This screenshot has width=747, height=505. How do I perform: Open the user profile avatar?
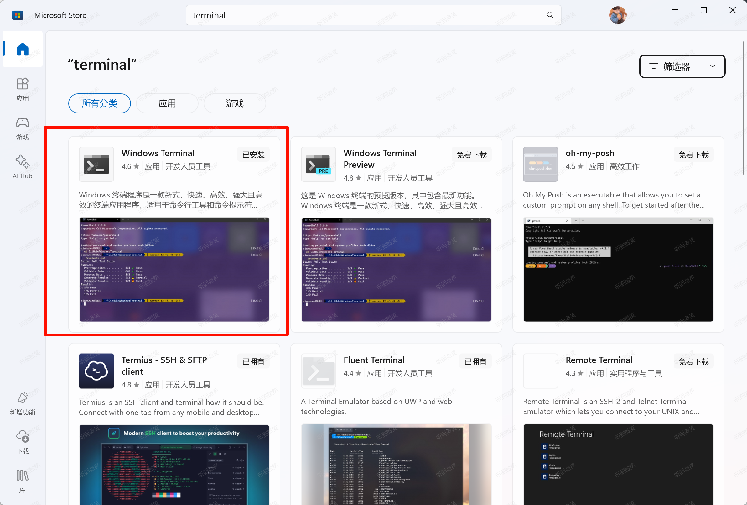tap(617, 15)
